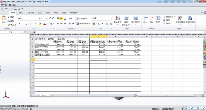This screenshot has width=206, height=110.
Task: Select the Sheet1 worksheet tab
Action: tap(44, 95)
